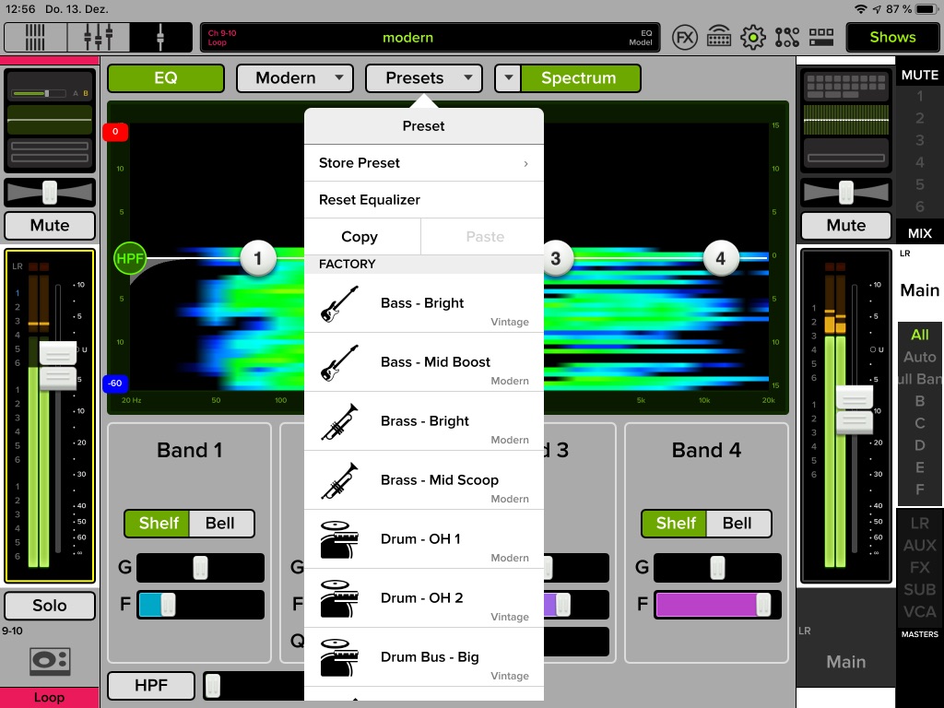Select the single-fader channel view icon
Image resolution: width=944 pixels, height=708 pixels.
(x=160, y=38)
